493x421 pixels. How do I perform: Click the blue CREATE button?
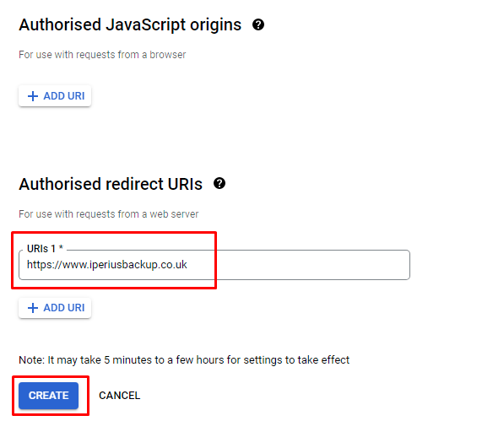48,396
